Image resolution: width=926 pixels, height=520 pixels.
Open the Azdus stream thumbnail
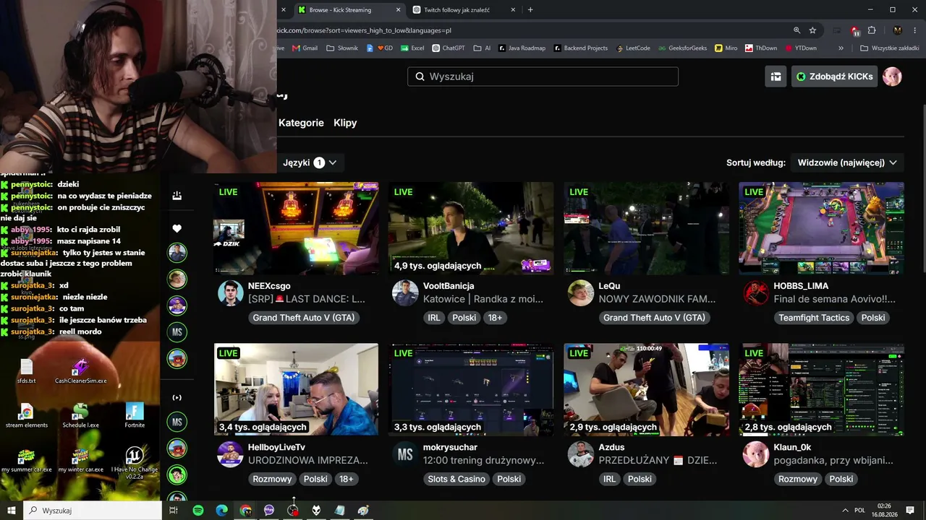tap(646, 389)
